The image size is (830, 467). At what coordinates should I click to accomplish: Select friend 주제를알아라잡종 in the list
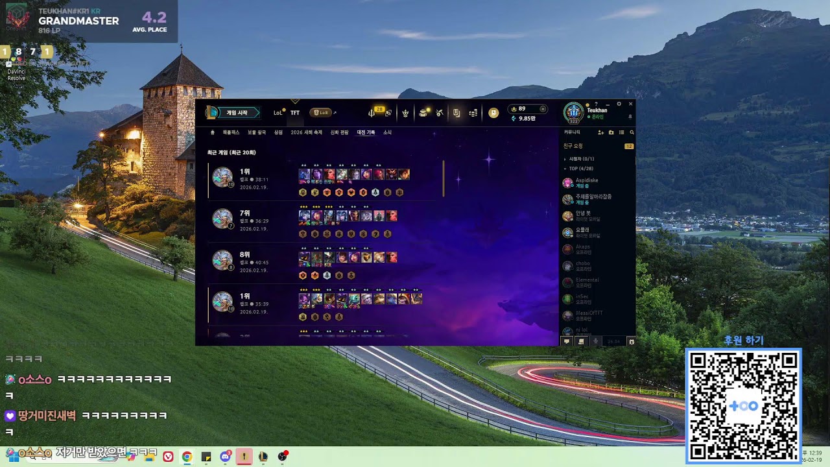tap(597, 199)
